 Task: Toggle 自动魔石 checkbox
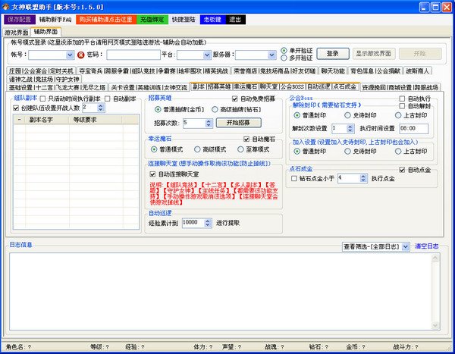(x=246, y=139)
